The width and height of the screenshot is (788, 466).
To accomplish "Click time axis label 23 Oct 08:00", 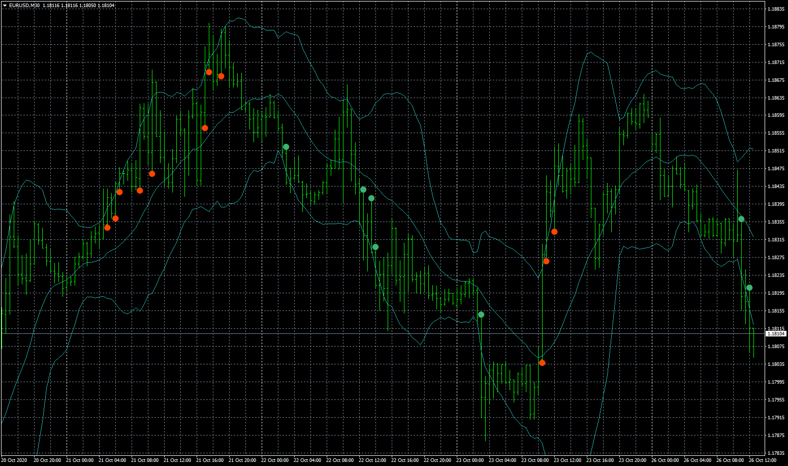I will click(x=535, y=460).
